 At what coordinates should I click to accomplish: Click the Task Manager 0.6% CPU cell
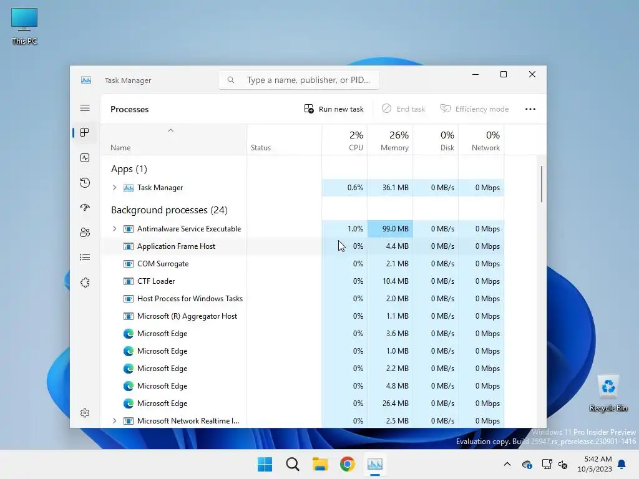coord(344,187)
